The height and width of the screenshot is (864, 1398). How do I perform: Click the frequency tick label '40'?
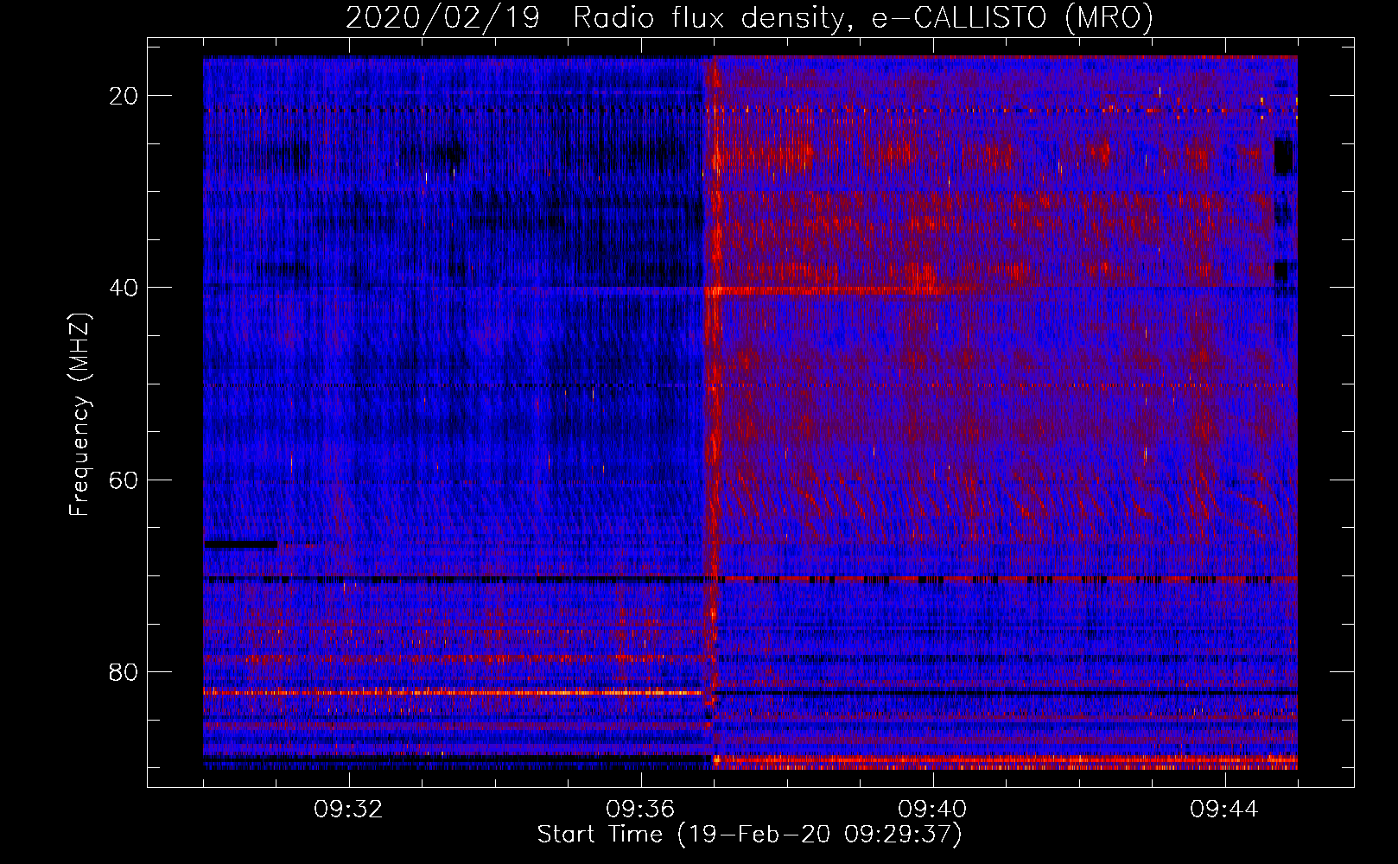coord(124,288)
